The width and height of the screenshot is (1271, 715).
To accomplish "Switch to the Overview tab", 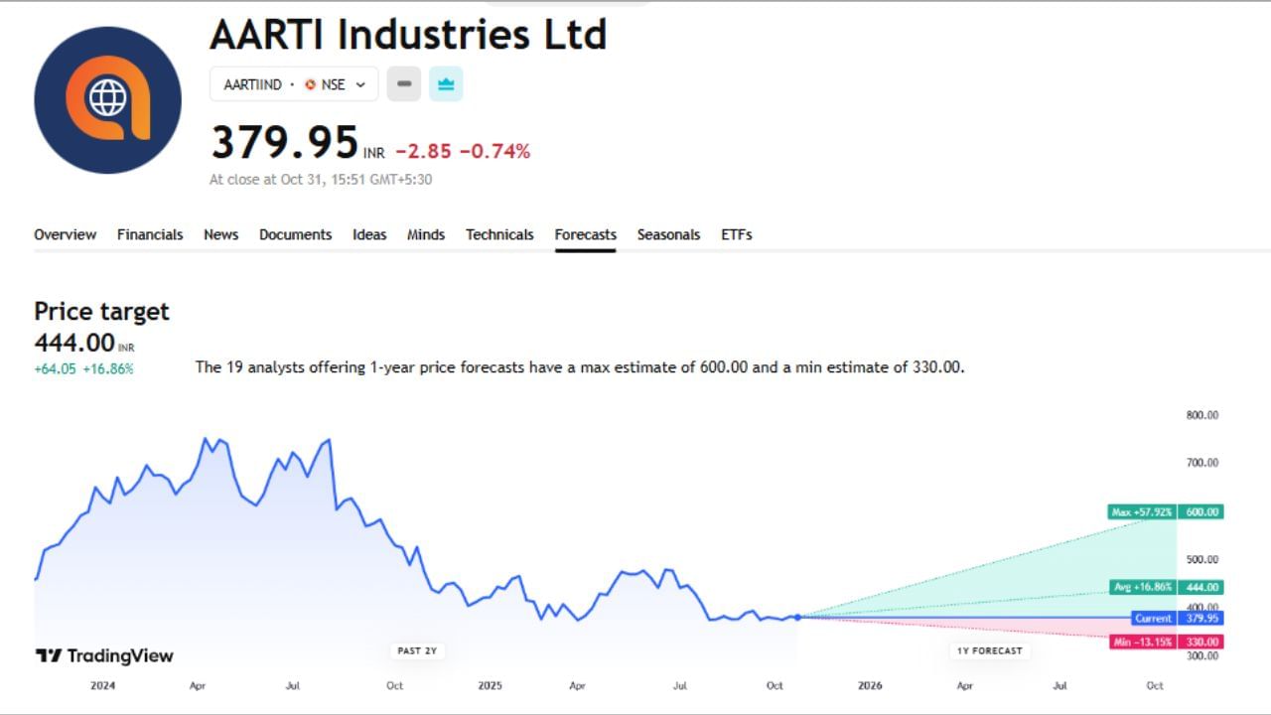I will point(65,234).
